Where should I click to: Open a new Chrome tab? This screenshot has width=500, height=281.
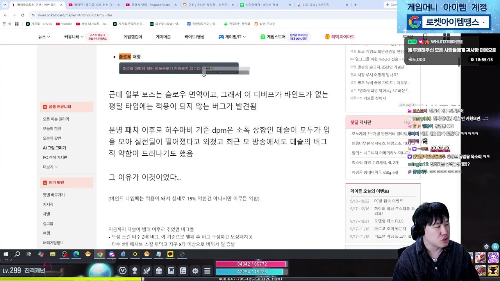355,5
